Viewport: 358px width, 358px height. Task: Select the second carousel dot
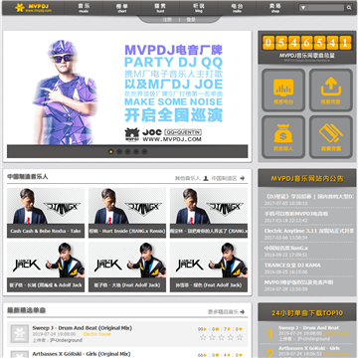coord(119,151)
